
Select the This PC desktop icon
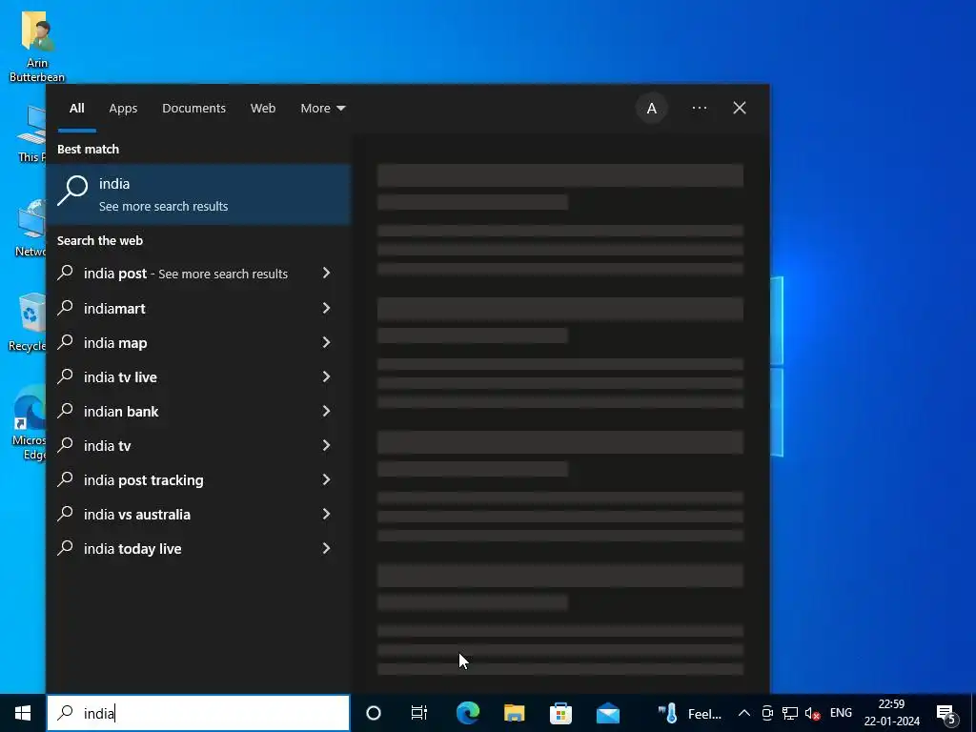(x=31, y=133)
